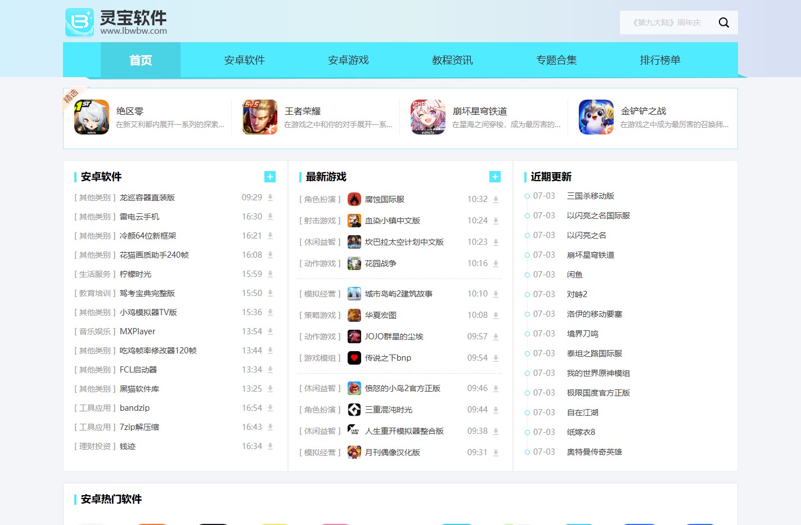801x525 pixels.
Task: Click the 三重混沌时光 game icon
Action: (354, 410)
